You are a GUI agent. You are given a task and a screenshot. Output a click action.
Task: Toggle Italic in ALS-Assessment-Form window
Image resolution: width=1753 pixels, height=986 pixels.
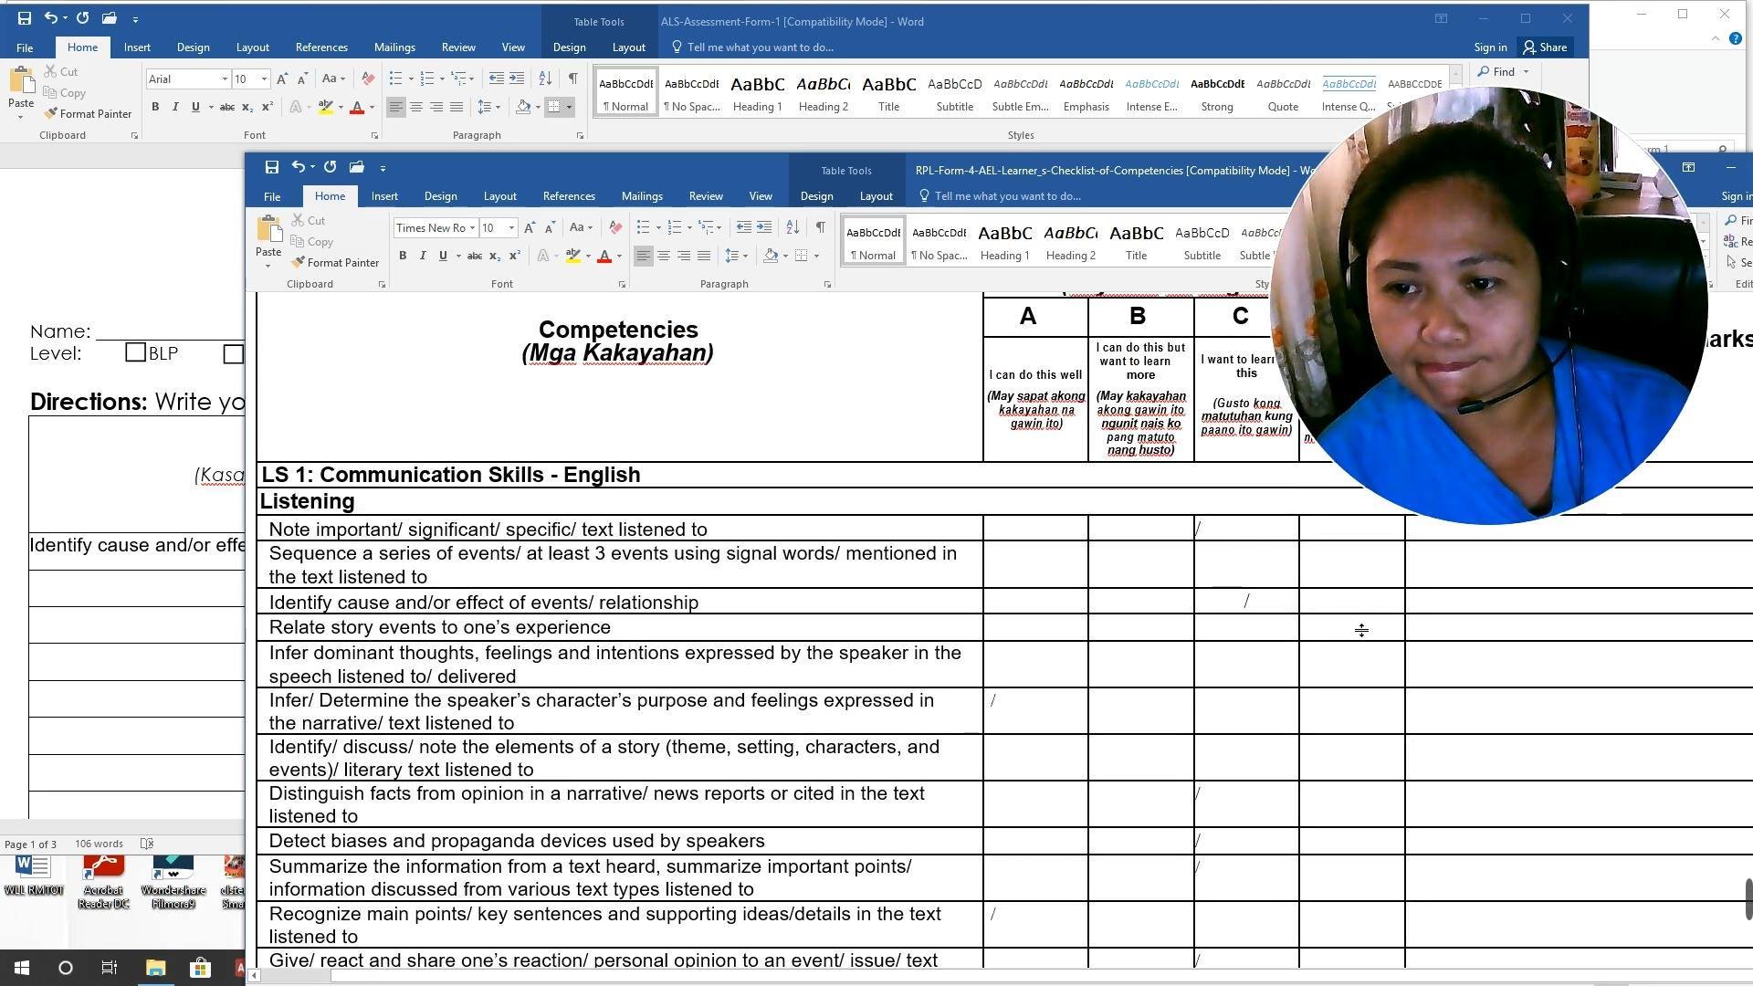pyautogui.click(x=175, y=107)
